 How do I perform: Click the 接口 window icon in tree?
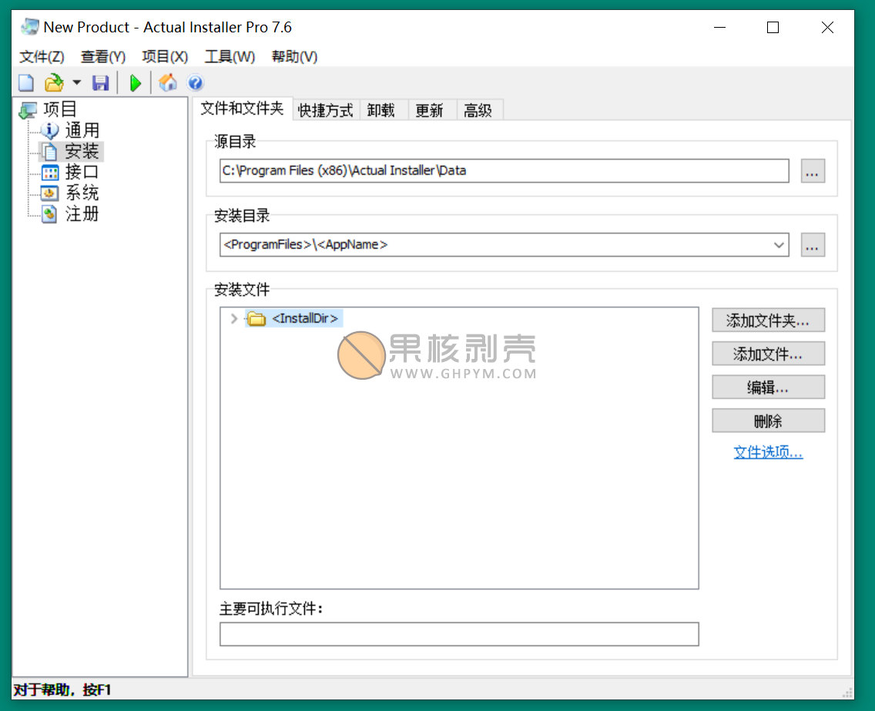[x=49, y=173]
